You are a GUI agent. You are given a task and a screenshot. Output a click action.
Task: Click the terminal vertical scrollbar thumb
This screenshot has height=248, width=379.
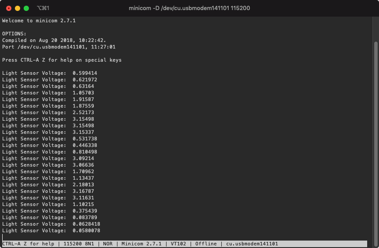tap(375, 143)
